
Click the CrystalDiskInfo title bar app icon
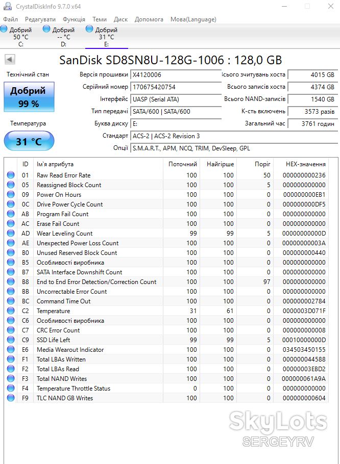7,6
